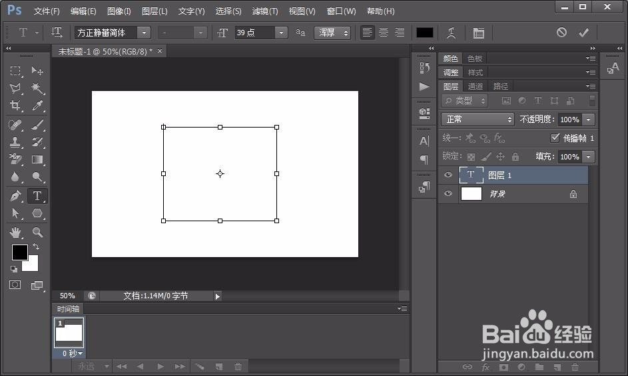
Task: Open 图像(I) menu
Action: [x=119, y=11]
